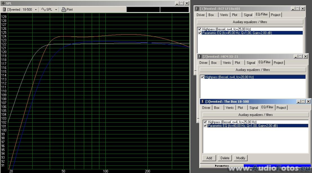Screen dimensions: 312x173
Task: Uncheck Highpass fc=25,00 Hz in RCF LF18x401 window
Action: [x=199, y=29]
